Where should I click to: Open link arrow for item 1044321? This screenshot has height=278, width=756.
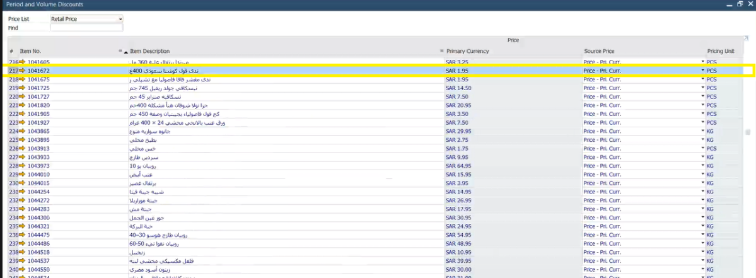[21, 227]
